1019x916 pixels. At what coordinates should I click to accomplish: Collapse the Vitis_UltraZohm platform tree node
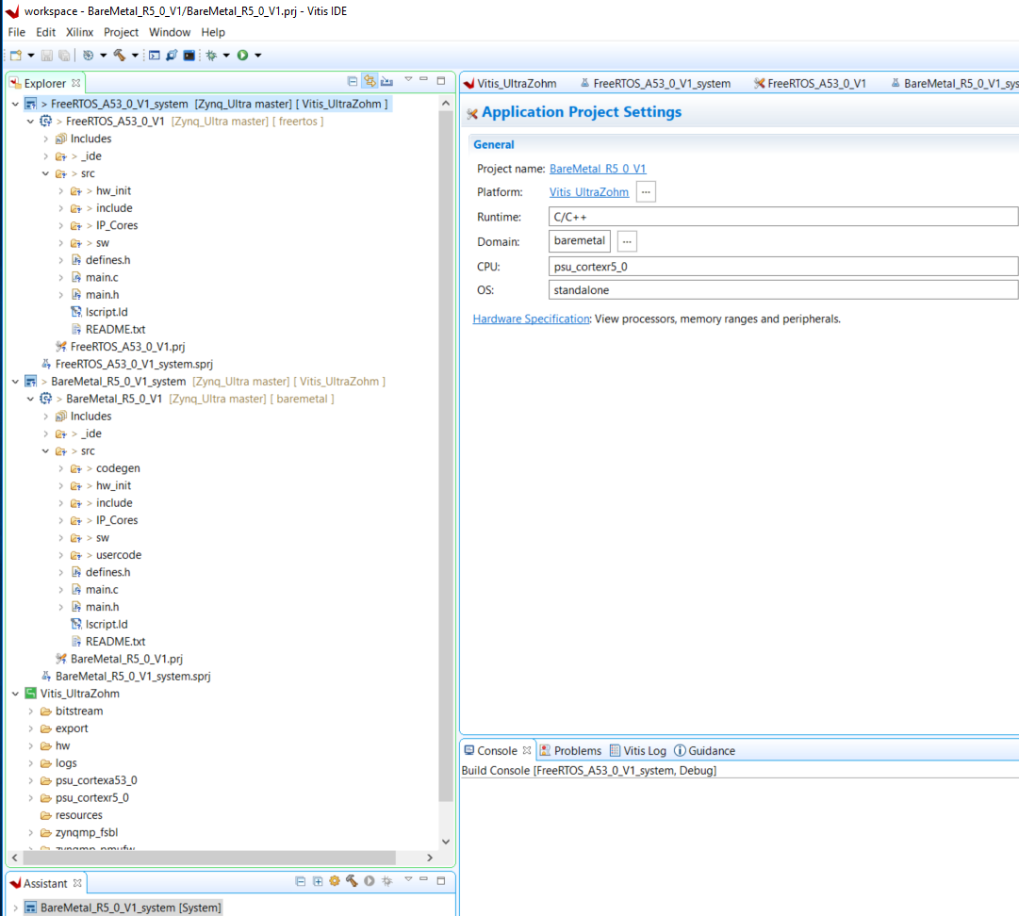[16, 694]
